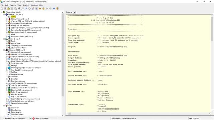The image size is (214, 120).
Task: Select Similarity report in tree
Action: 21,59
